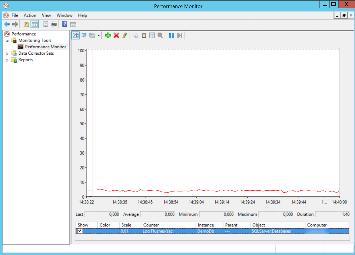Viewport: 355px width, 255px height.
Task: Expand the Data Collector Sets node
Action: pyautogui.click(x=7, y=54)
